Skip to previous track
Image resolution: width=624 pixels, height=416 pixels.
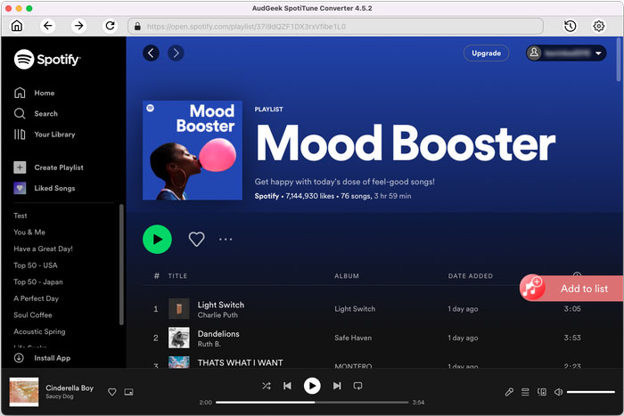click(x=287, y=386)
